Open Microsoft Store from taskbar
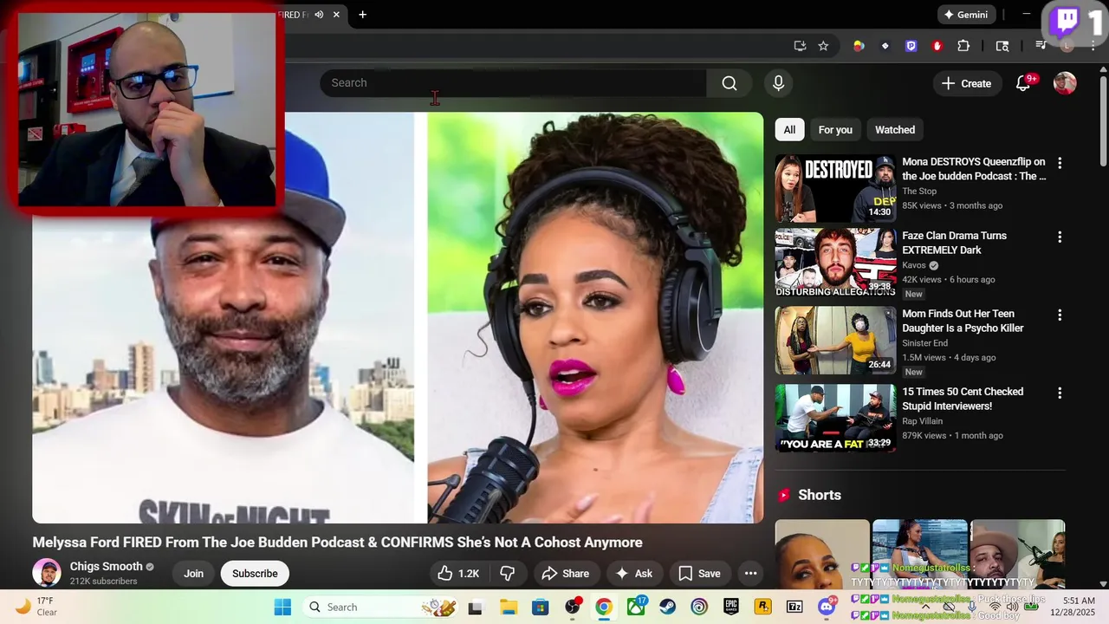This screenshot has height=624, width=1109. pos(540,607)
